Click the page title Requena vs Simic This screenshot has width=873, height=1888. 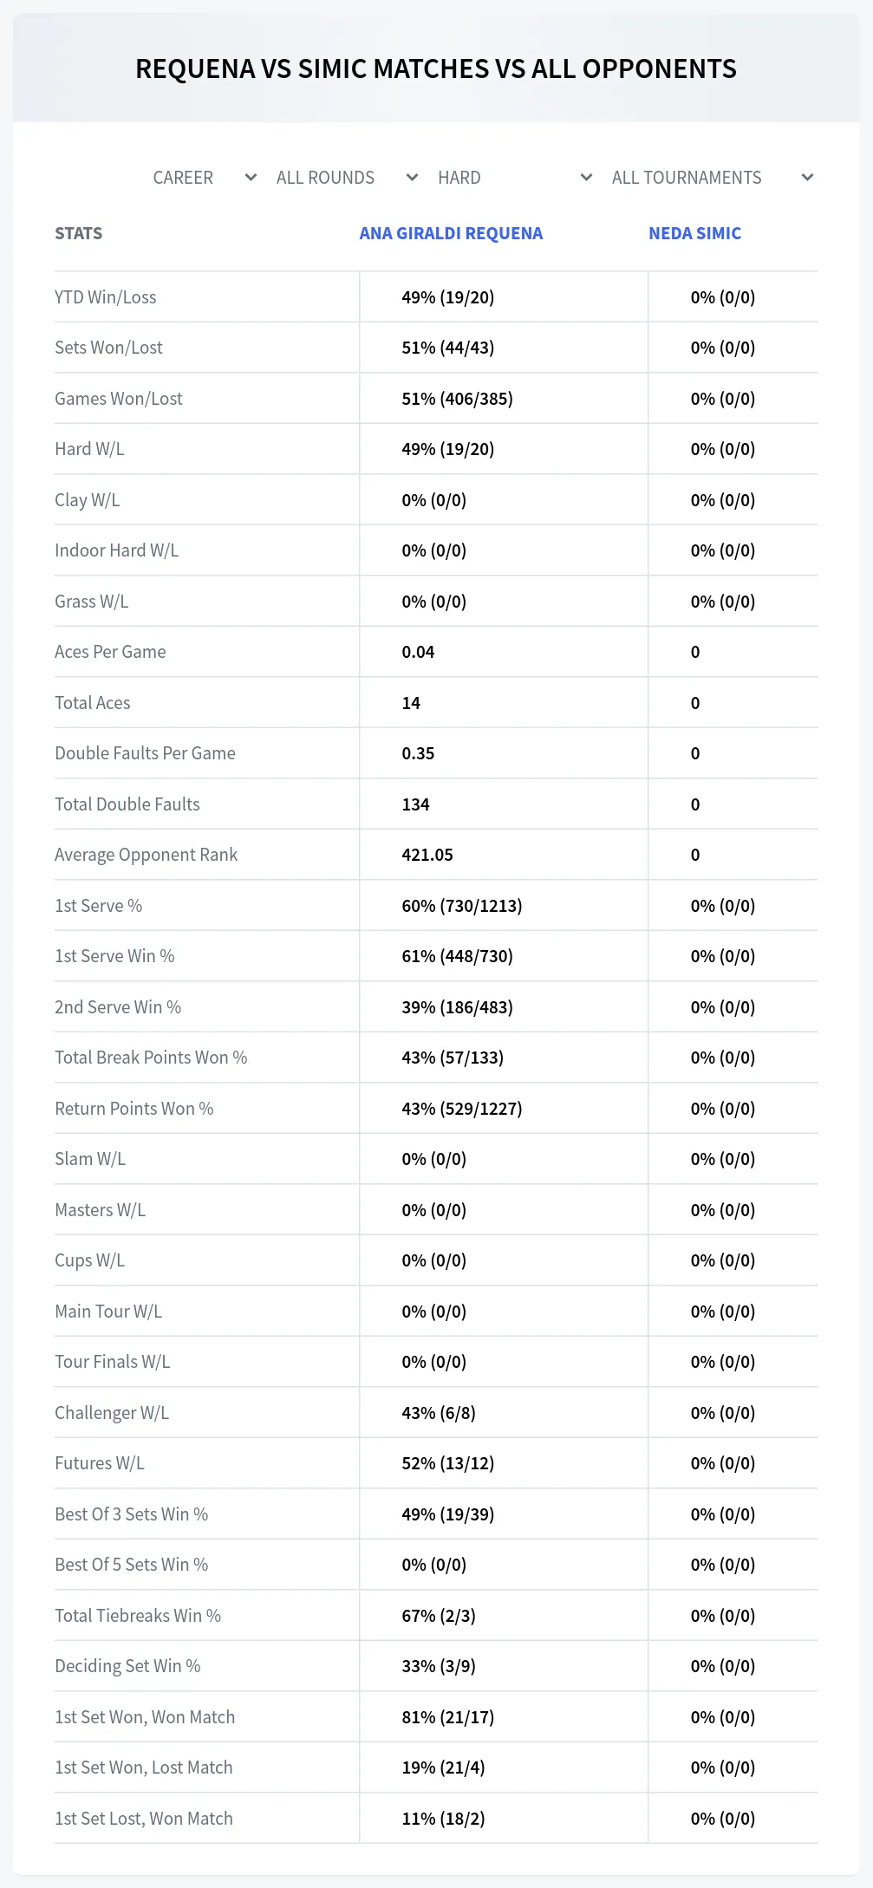(436, 68)
